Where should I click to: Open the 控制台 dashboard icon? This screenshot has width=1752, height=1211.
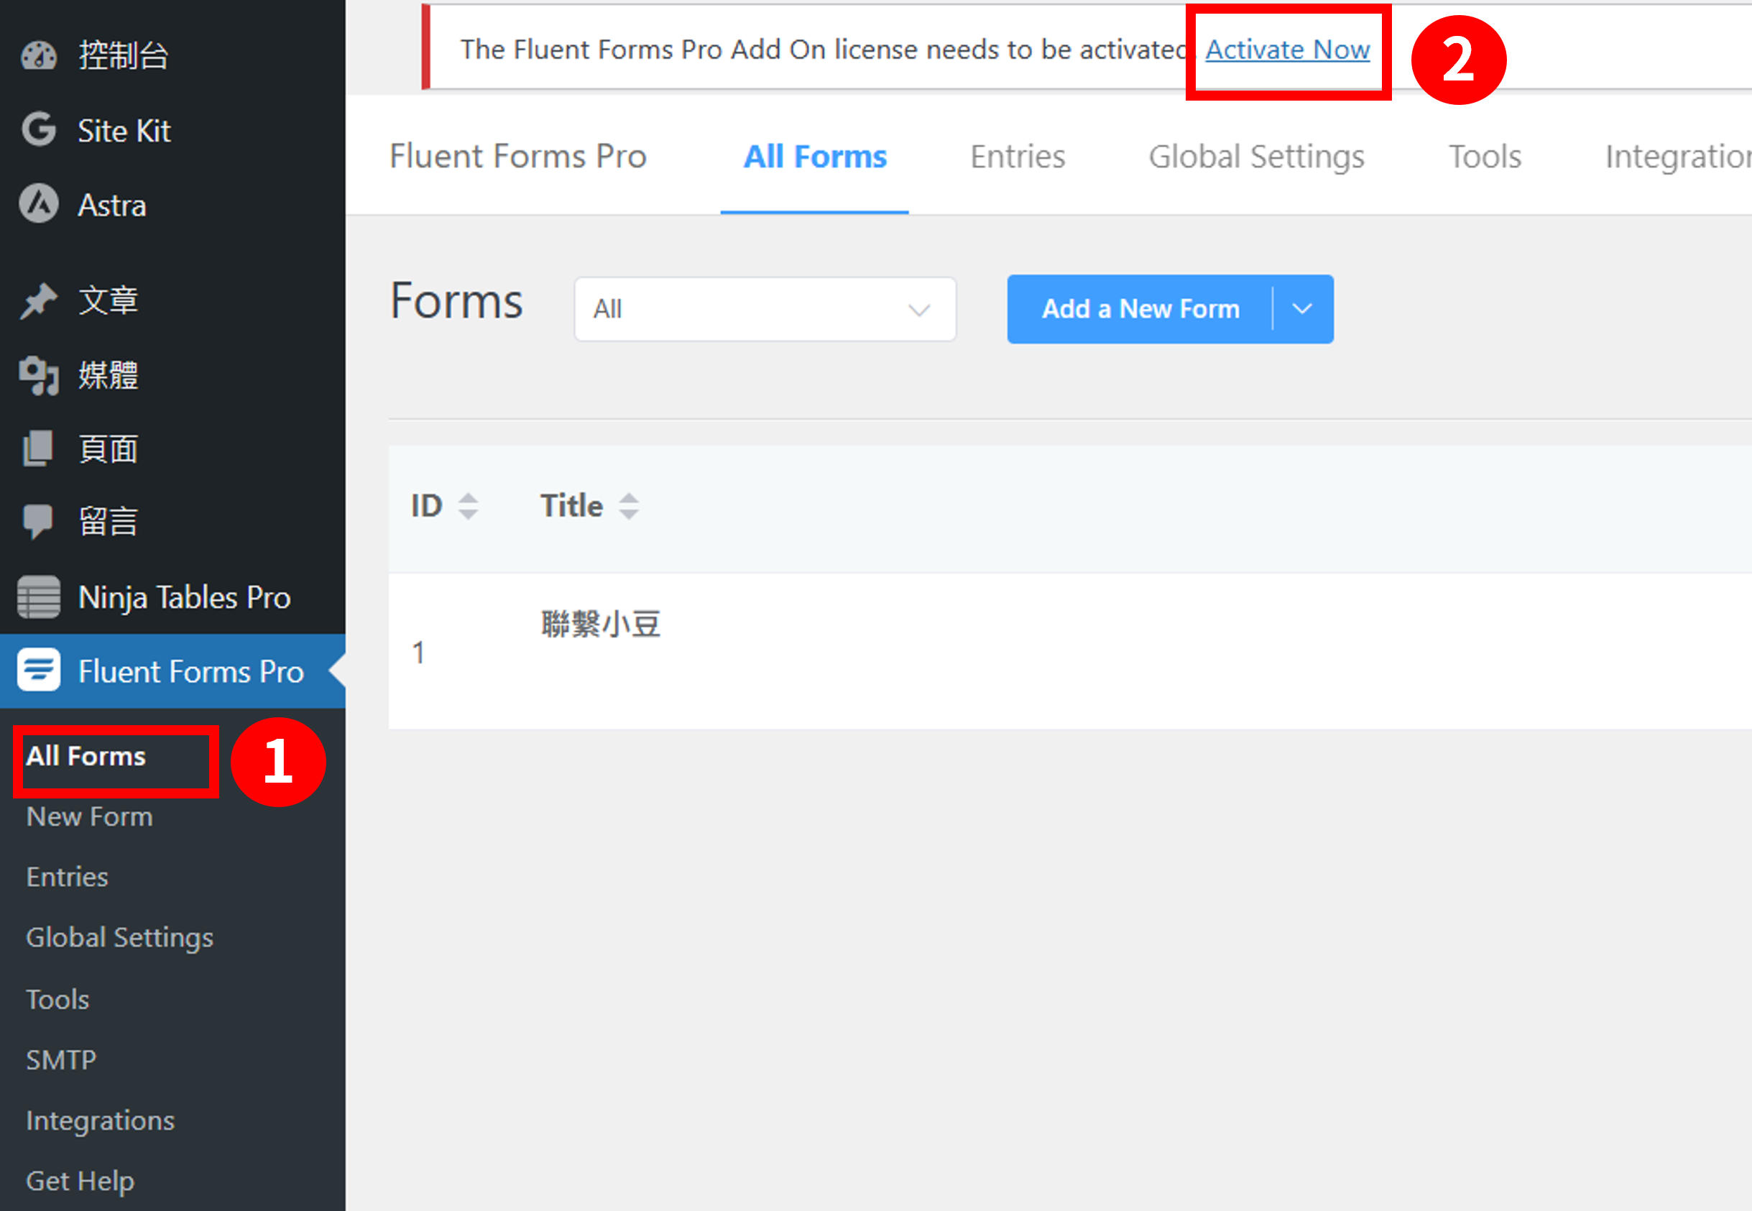coord(39,55)
